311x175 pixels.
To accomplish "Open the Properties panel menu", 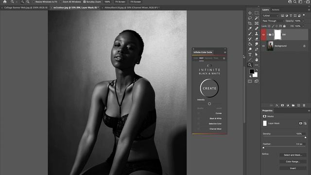I will point(309,111).
